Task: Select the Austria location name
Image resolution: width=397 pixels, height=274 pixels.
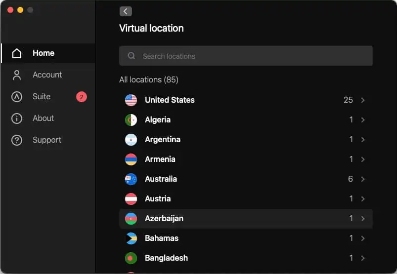Action: pos(158,198)
